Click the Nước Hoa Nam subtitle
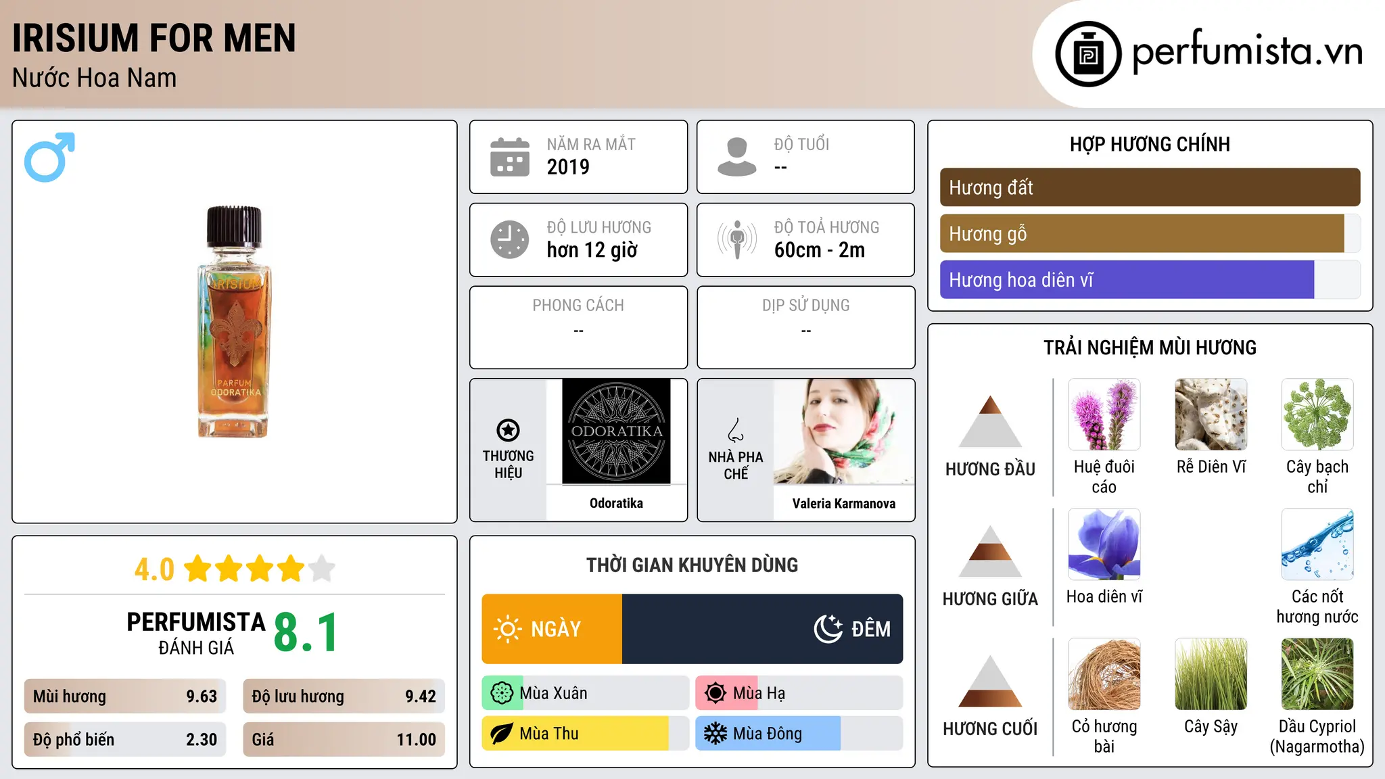Image resolution: width=1385 pixels, height=779 pixels. (95, 78)
